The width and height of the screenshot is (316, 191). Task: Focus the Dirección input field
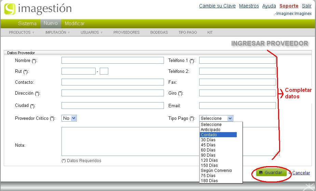113,93
